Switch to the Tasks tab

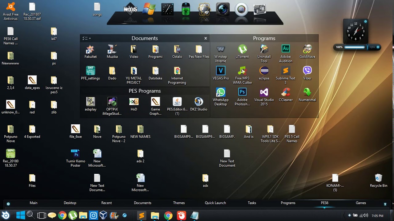tap(252, 203)
